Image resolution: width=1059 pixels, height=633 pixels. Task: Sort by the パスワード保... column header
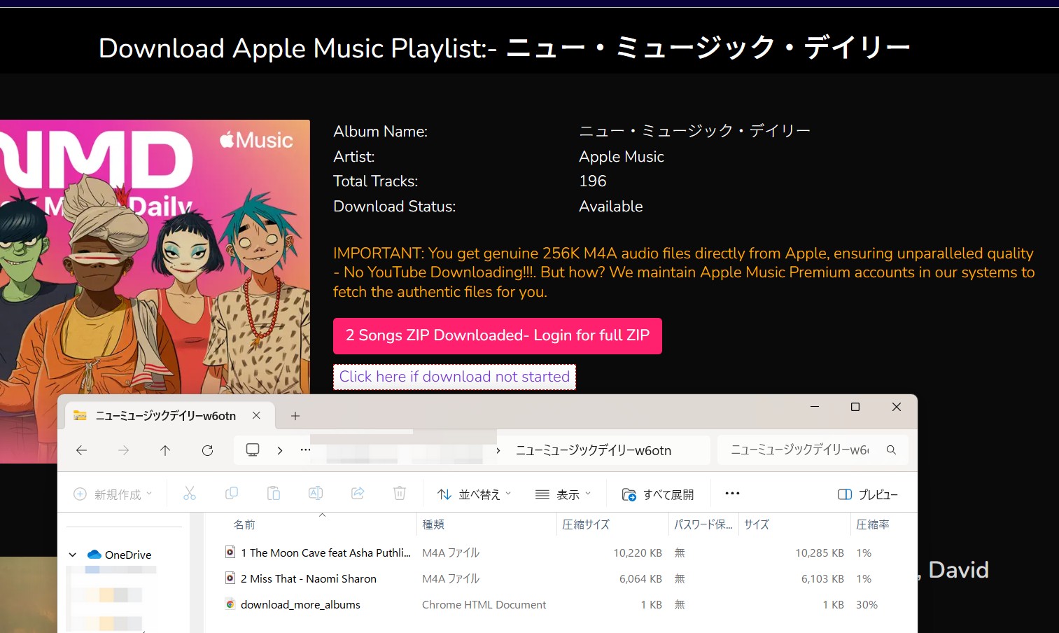[703, 524]
